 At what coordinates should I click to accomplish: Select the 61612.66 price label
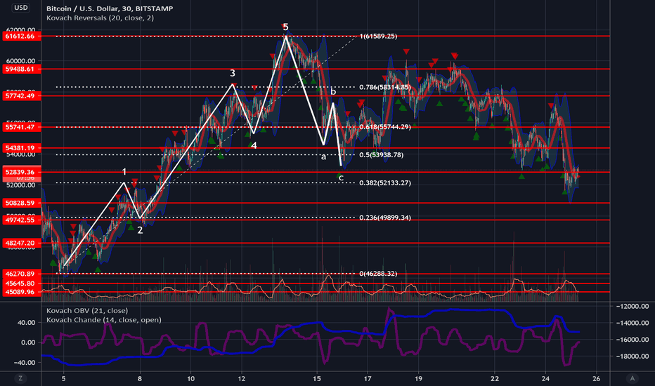[x=22, y=36]
